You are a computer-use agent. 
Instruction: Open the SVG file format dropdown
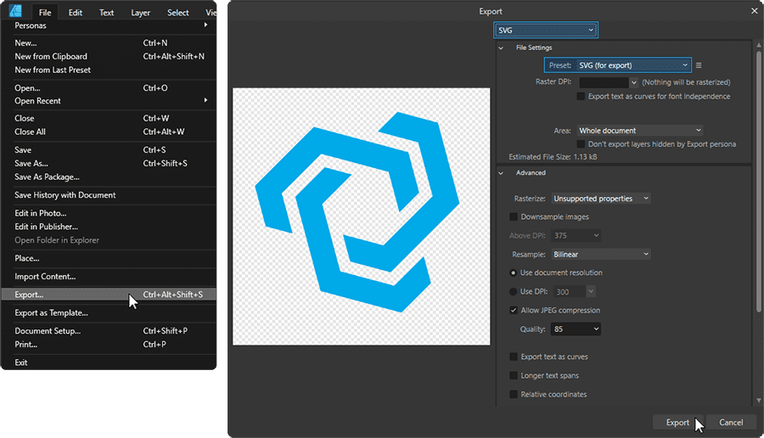click(546, 31)
